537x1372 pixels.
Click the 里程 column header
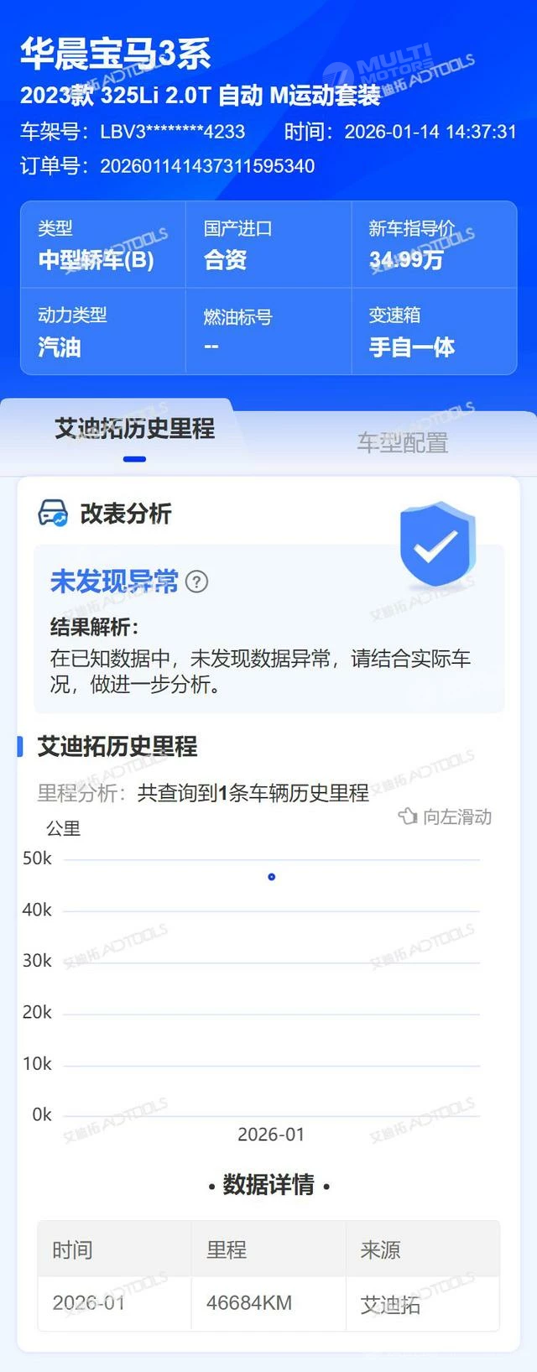pyautogui.click(x=268, y=1249)
